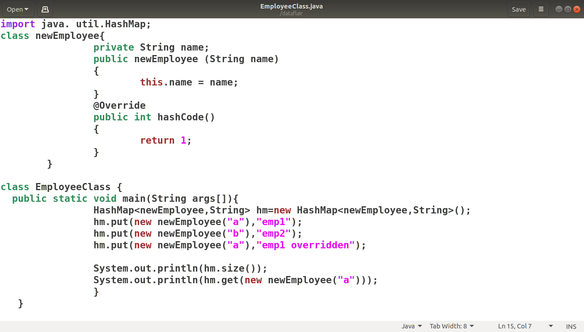Screen dimensions: 584x332
Task: Click the EmployeeClass.java window title
Action: [x=292, y=6]
